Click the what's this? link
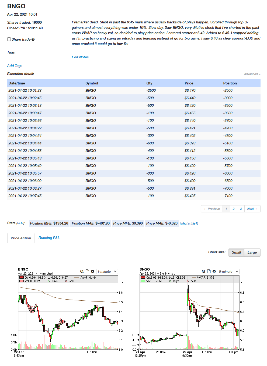The width and height of the screenshot is (267, 366). click(189, 223)
